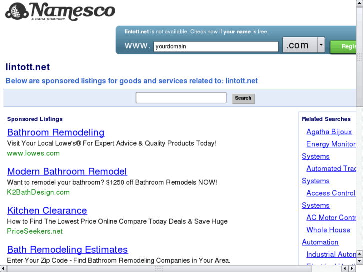The width and height of the screenshot is (363, 272).
Task: Click 'How to Find The Lowest Price' description
Action: [117, 221]
